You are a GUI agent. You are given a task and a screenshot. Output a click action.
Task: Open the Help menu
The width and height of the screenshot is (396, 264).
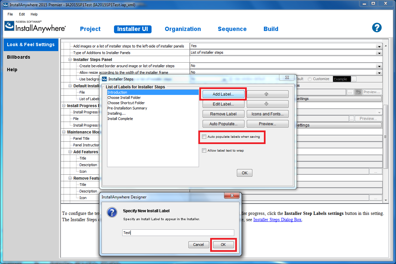pos(34,15)
